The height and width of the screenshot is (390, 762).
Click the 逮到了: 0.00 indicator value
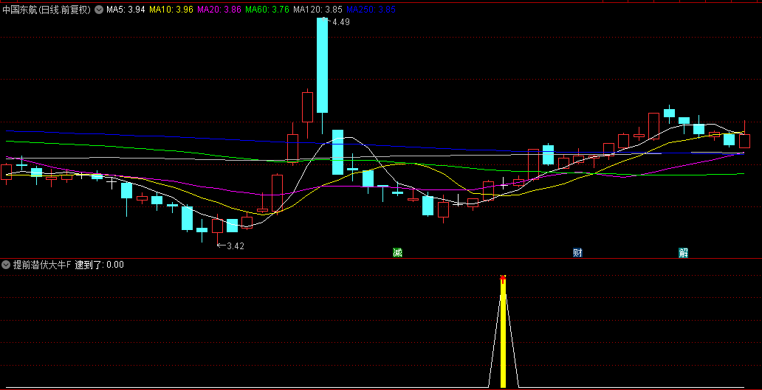click(100, 265)
